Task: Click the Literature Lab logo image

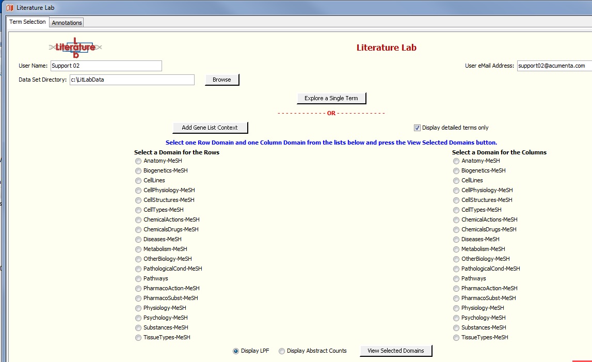Action: coord(75,48)
